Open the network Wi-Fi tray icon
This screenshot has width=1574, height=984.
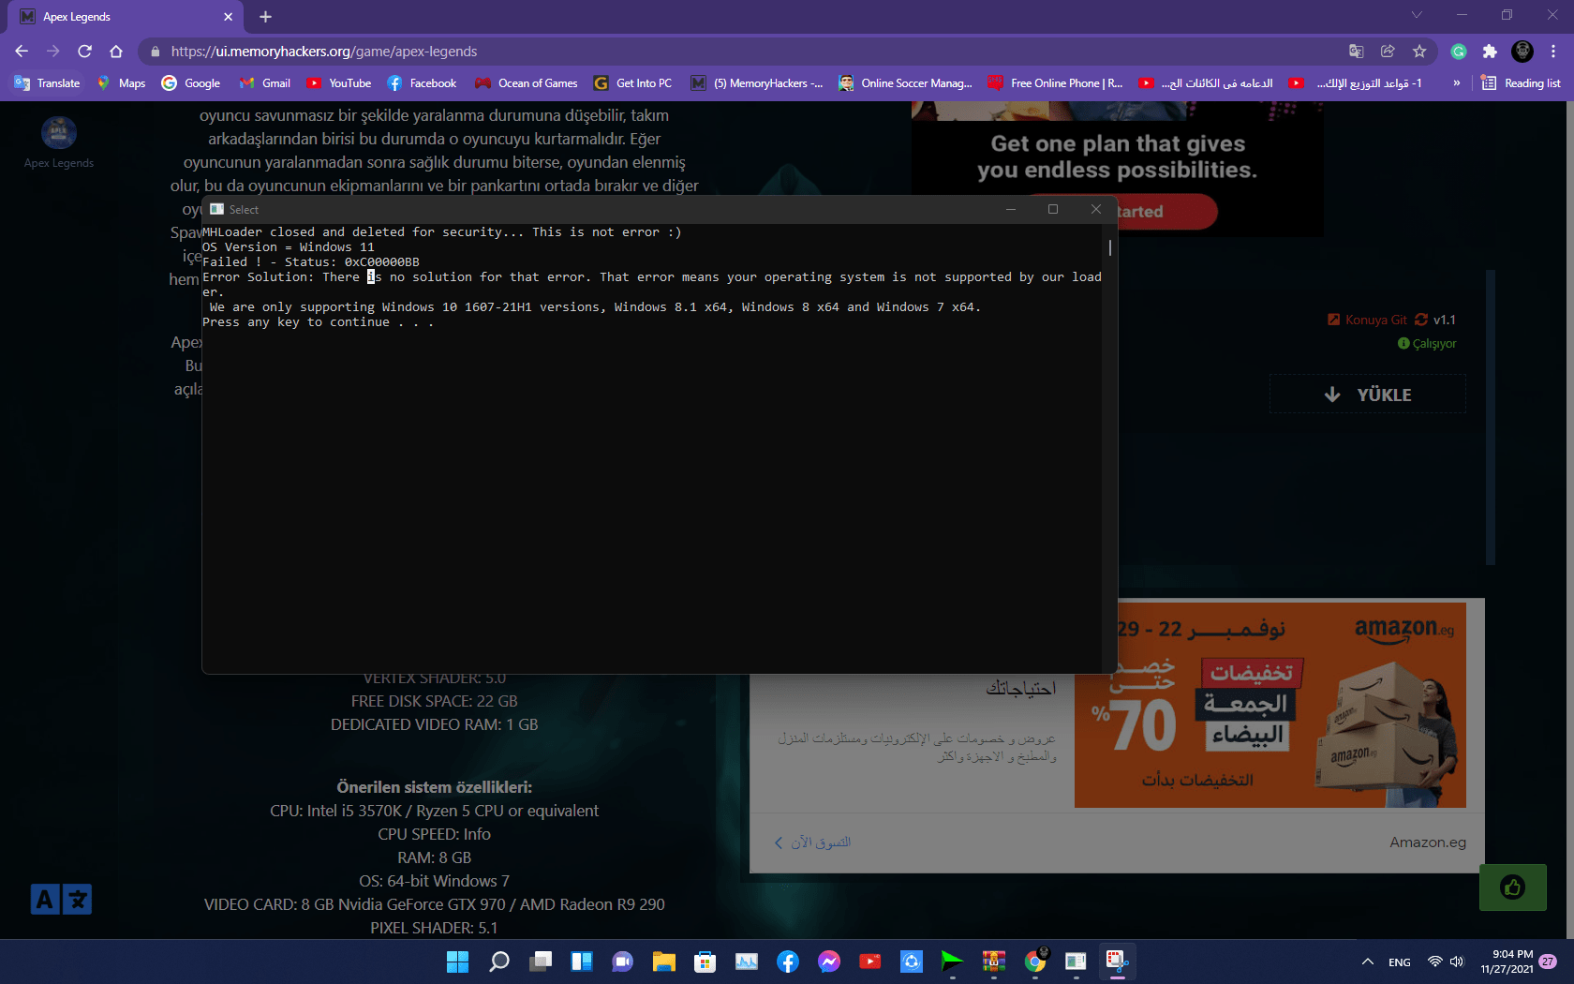point(1434,962)
